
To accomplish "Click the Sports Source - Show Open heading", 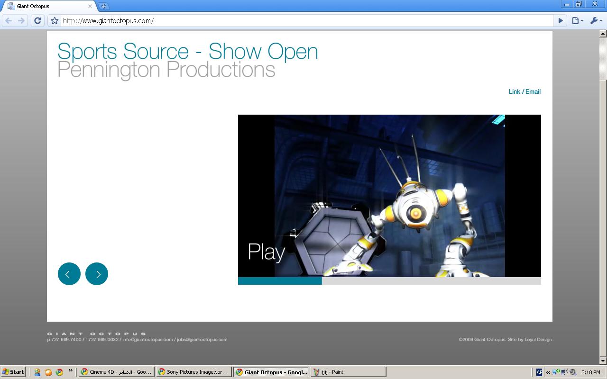I will coord(188,51).
